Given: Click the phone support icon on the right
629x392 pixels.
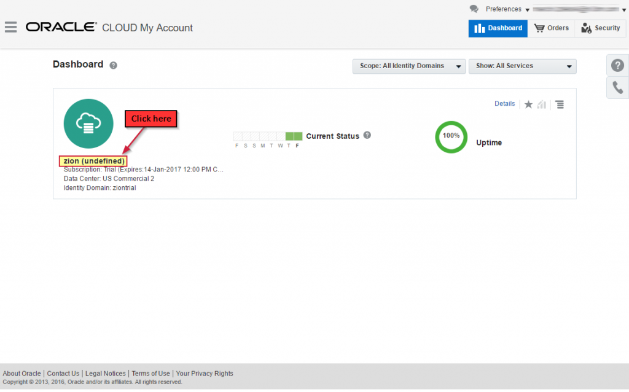Looking at the screenshot, I should 617,87.
